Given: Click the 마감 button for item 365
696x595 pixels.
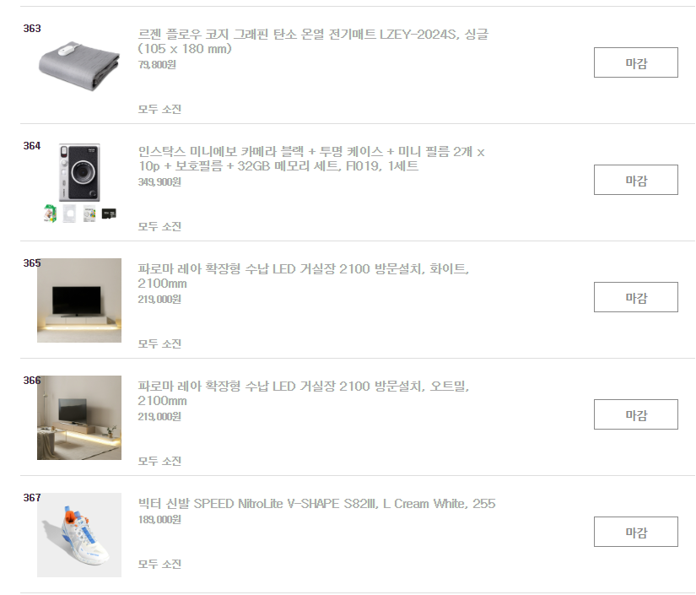Looking at the screenshot, I should 635,297.
